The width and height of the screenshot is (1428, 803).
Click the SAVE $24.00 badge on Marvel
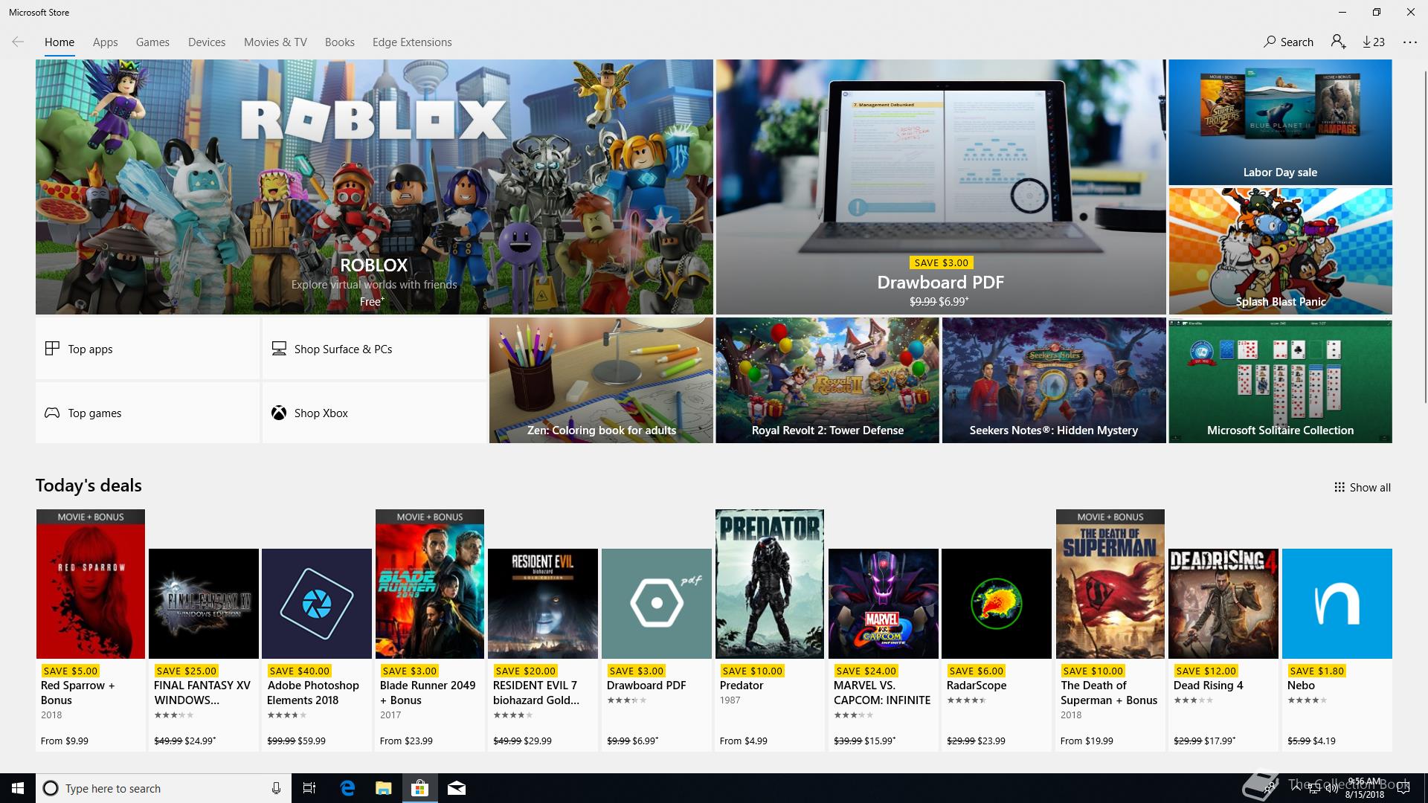point(866,671)
